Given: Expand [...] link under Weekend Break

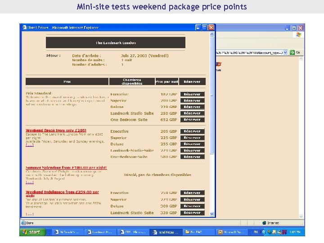Looking at the screenshot, I should click(30, 145).
